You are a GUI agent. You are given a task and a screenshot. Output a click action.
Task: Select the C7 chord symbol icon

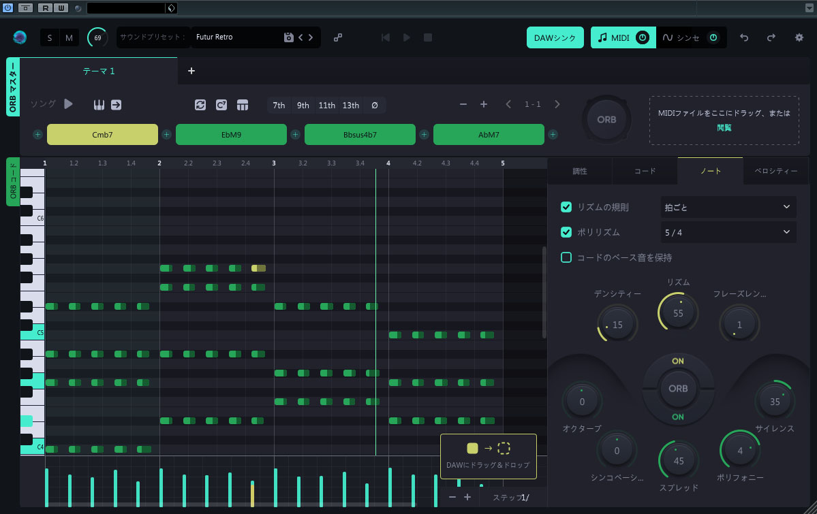click(x=221, y=103)
